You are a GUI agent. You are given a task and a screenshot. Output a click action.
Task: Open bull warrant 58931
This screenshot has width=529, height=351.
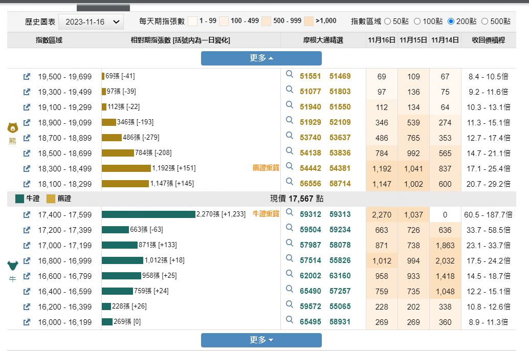tap(340, 322)
